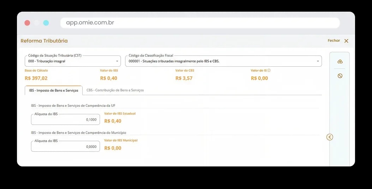Click the browser address bar app.omie.com.br
Image resolution: width=372 pixels, height=189 pixels.
(200, 23)
